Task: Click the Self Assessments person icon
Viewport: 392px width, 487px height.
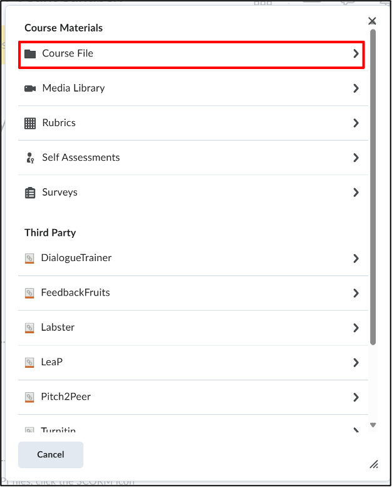Action: click(30, 158)
